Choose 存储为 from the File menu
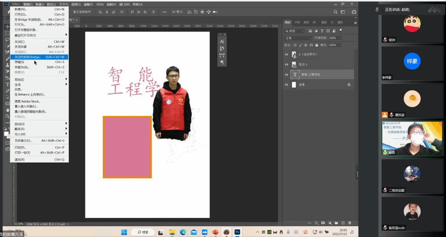 pyautogui.click(x=22, y=67)
